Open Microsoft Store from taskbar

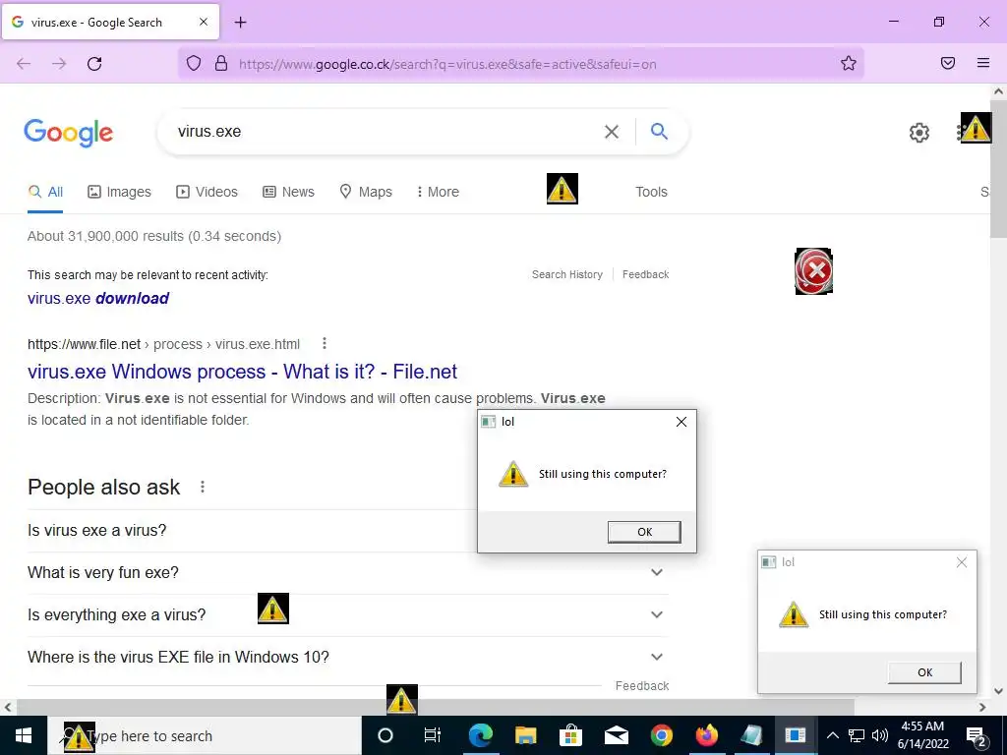coord(570,735)
